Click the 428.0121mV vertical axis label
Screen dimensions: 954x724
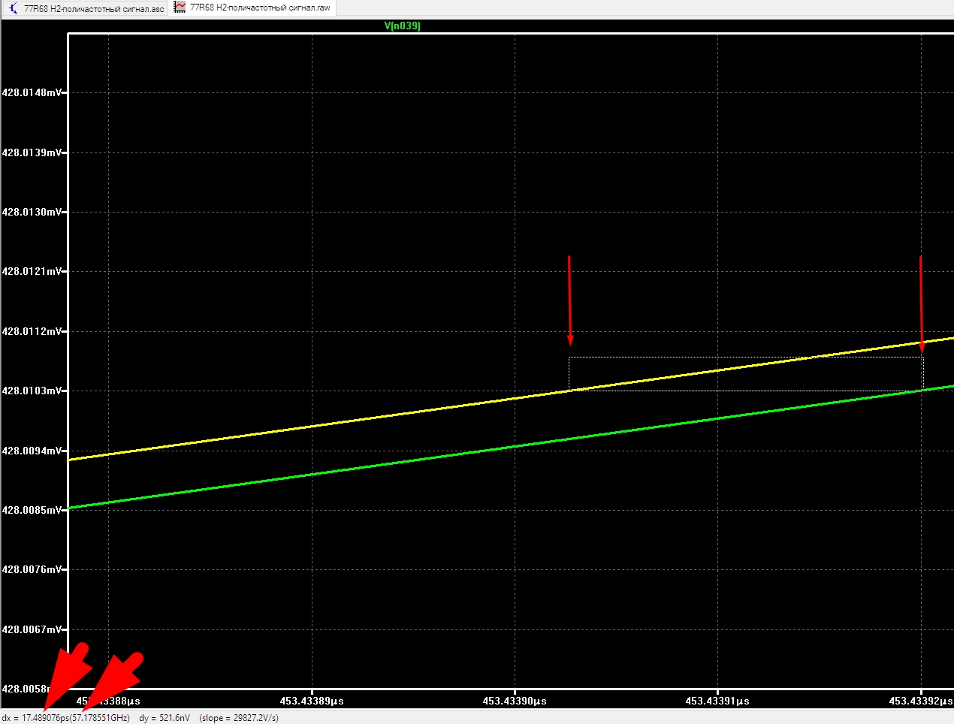coord(32,271)
